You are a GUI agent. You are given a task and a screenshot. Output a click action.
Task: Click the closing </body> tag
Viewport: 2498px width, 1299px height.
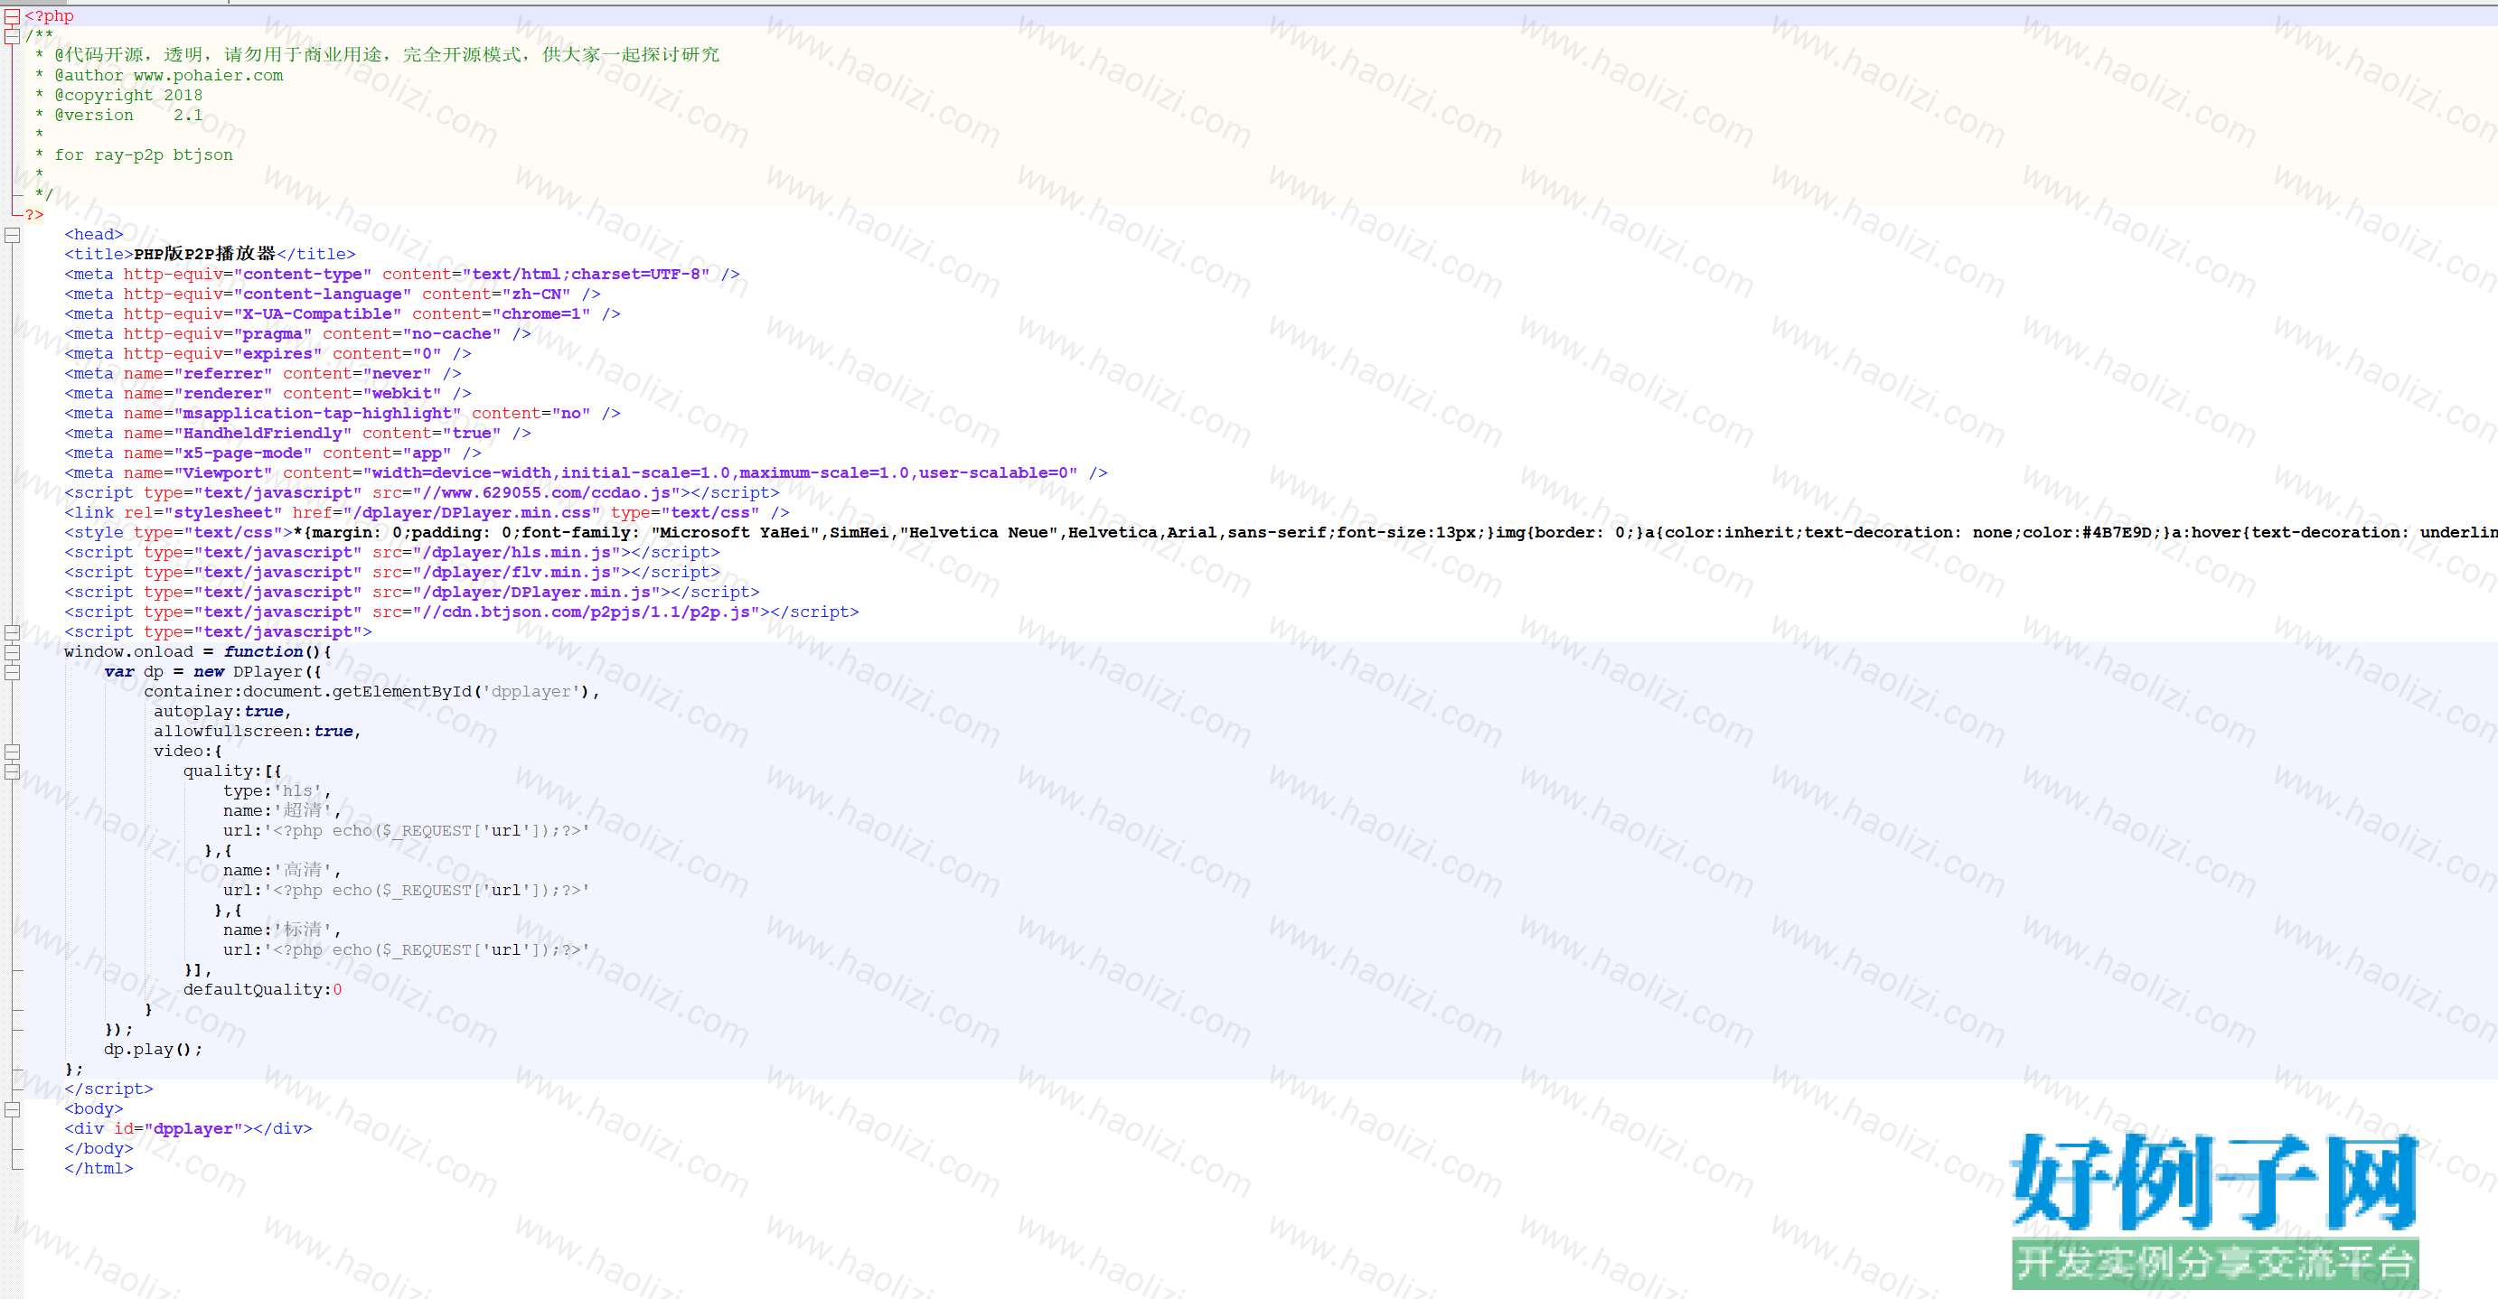[98, 1149]
